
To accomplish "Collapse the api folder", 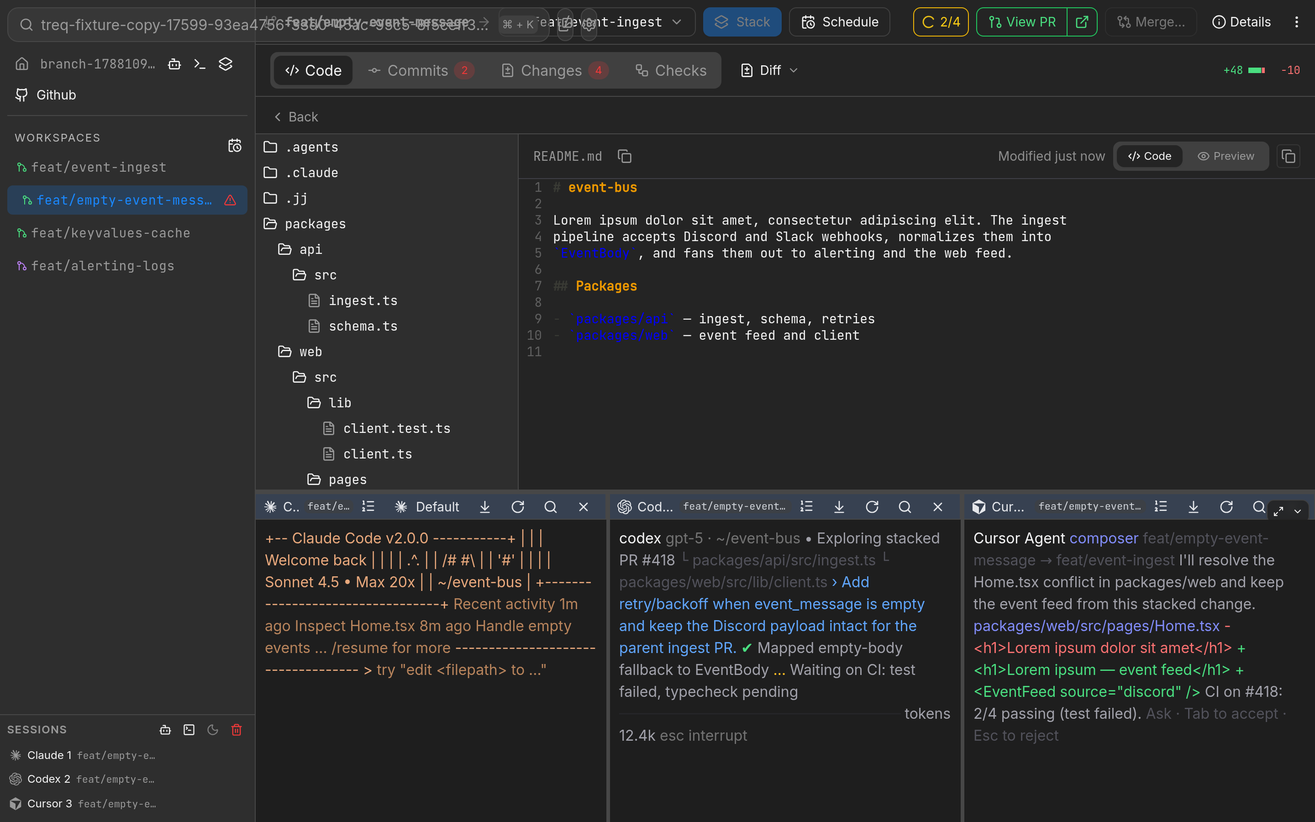I will coord(386,249).
